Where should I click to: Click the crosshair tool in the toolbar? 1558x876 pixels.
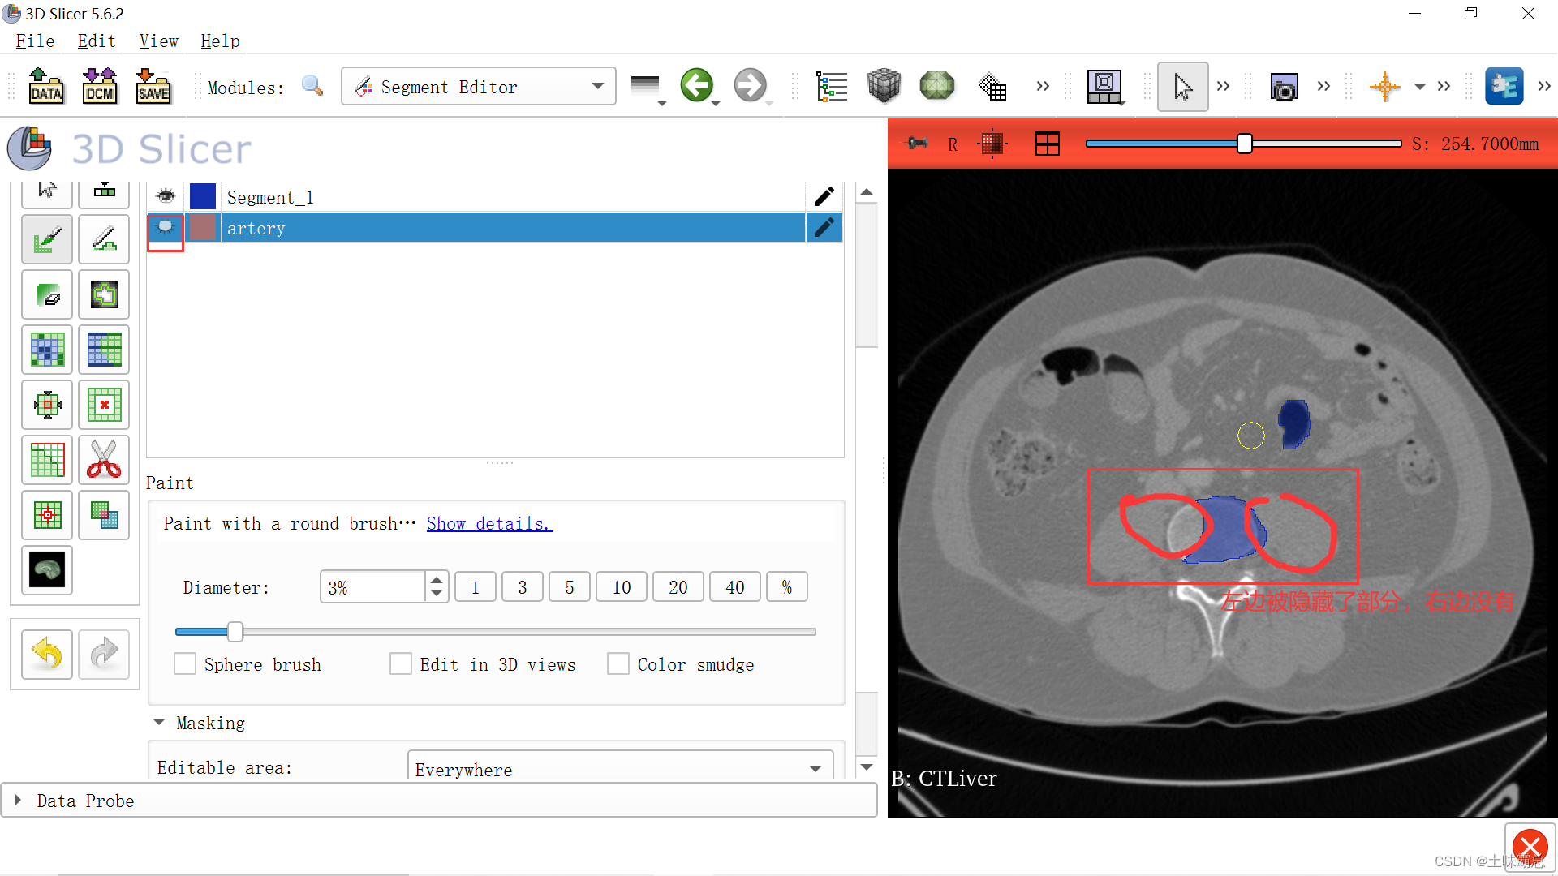pyautogui.click(x=1384, y=86)
